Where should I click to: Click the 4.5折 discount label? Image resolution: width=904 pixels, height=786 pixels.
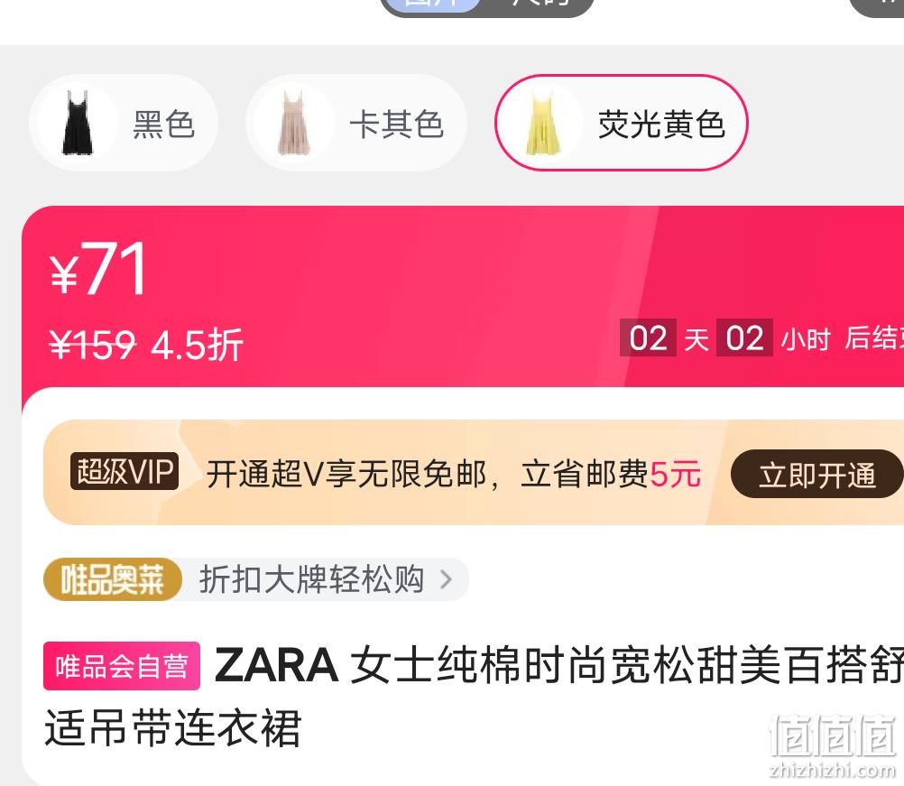click(198, 345)
